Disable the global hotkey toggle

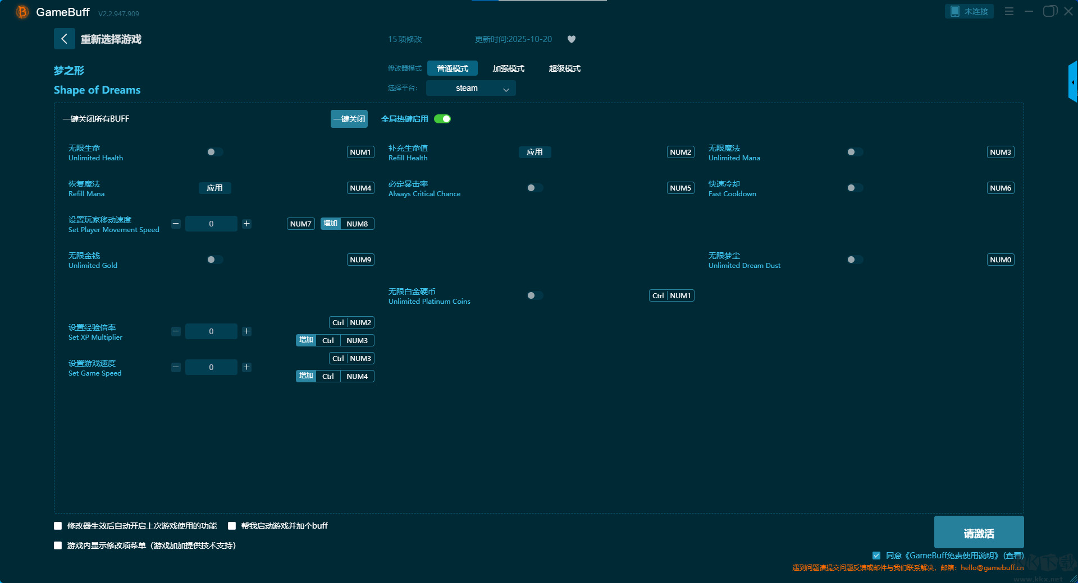click(442, 119)
